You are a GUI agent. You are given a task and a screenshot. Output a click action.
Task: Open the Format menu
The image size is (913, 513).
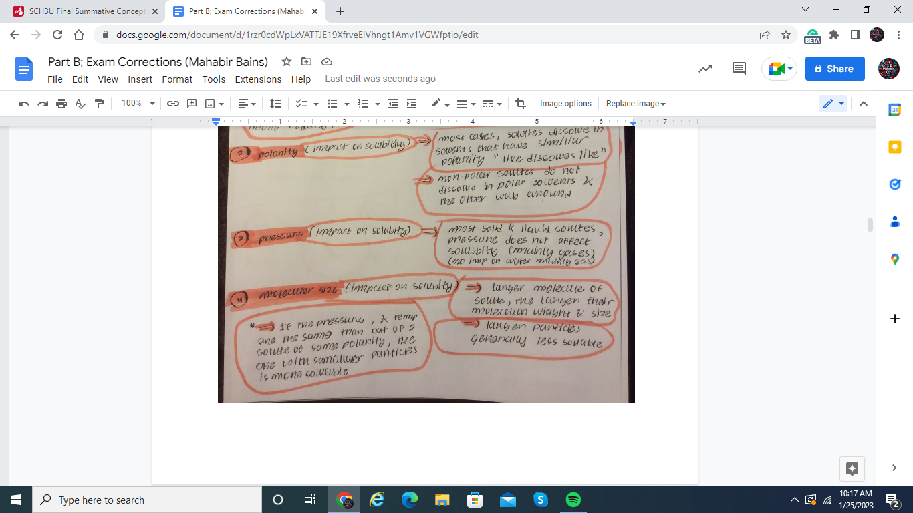pyautogui.click(x=177, y=79)
